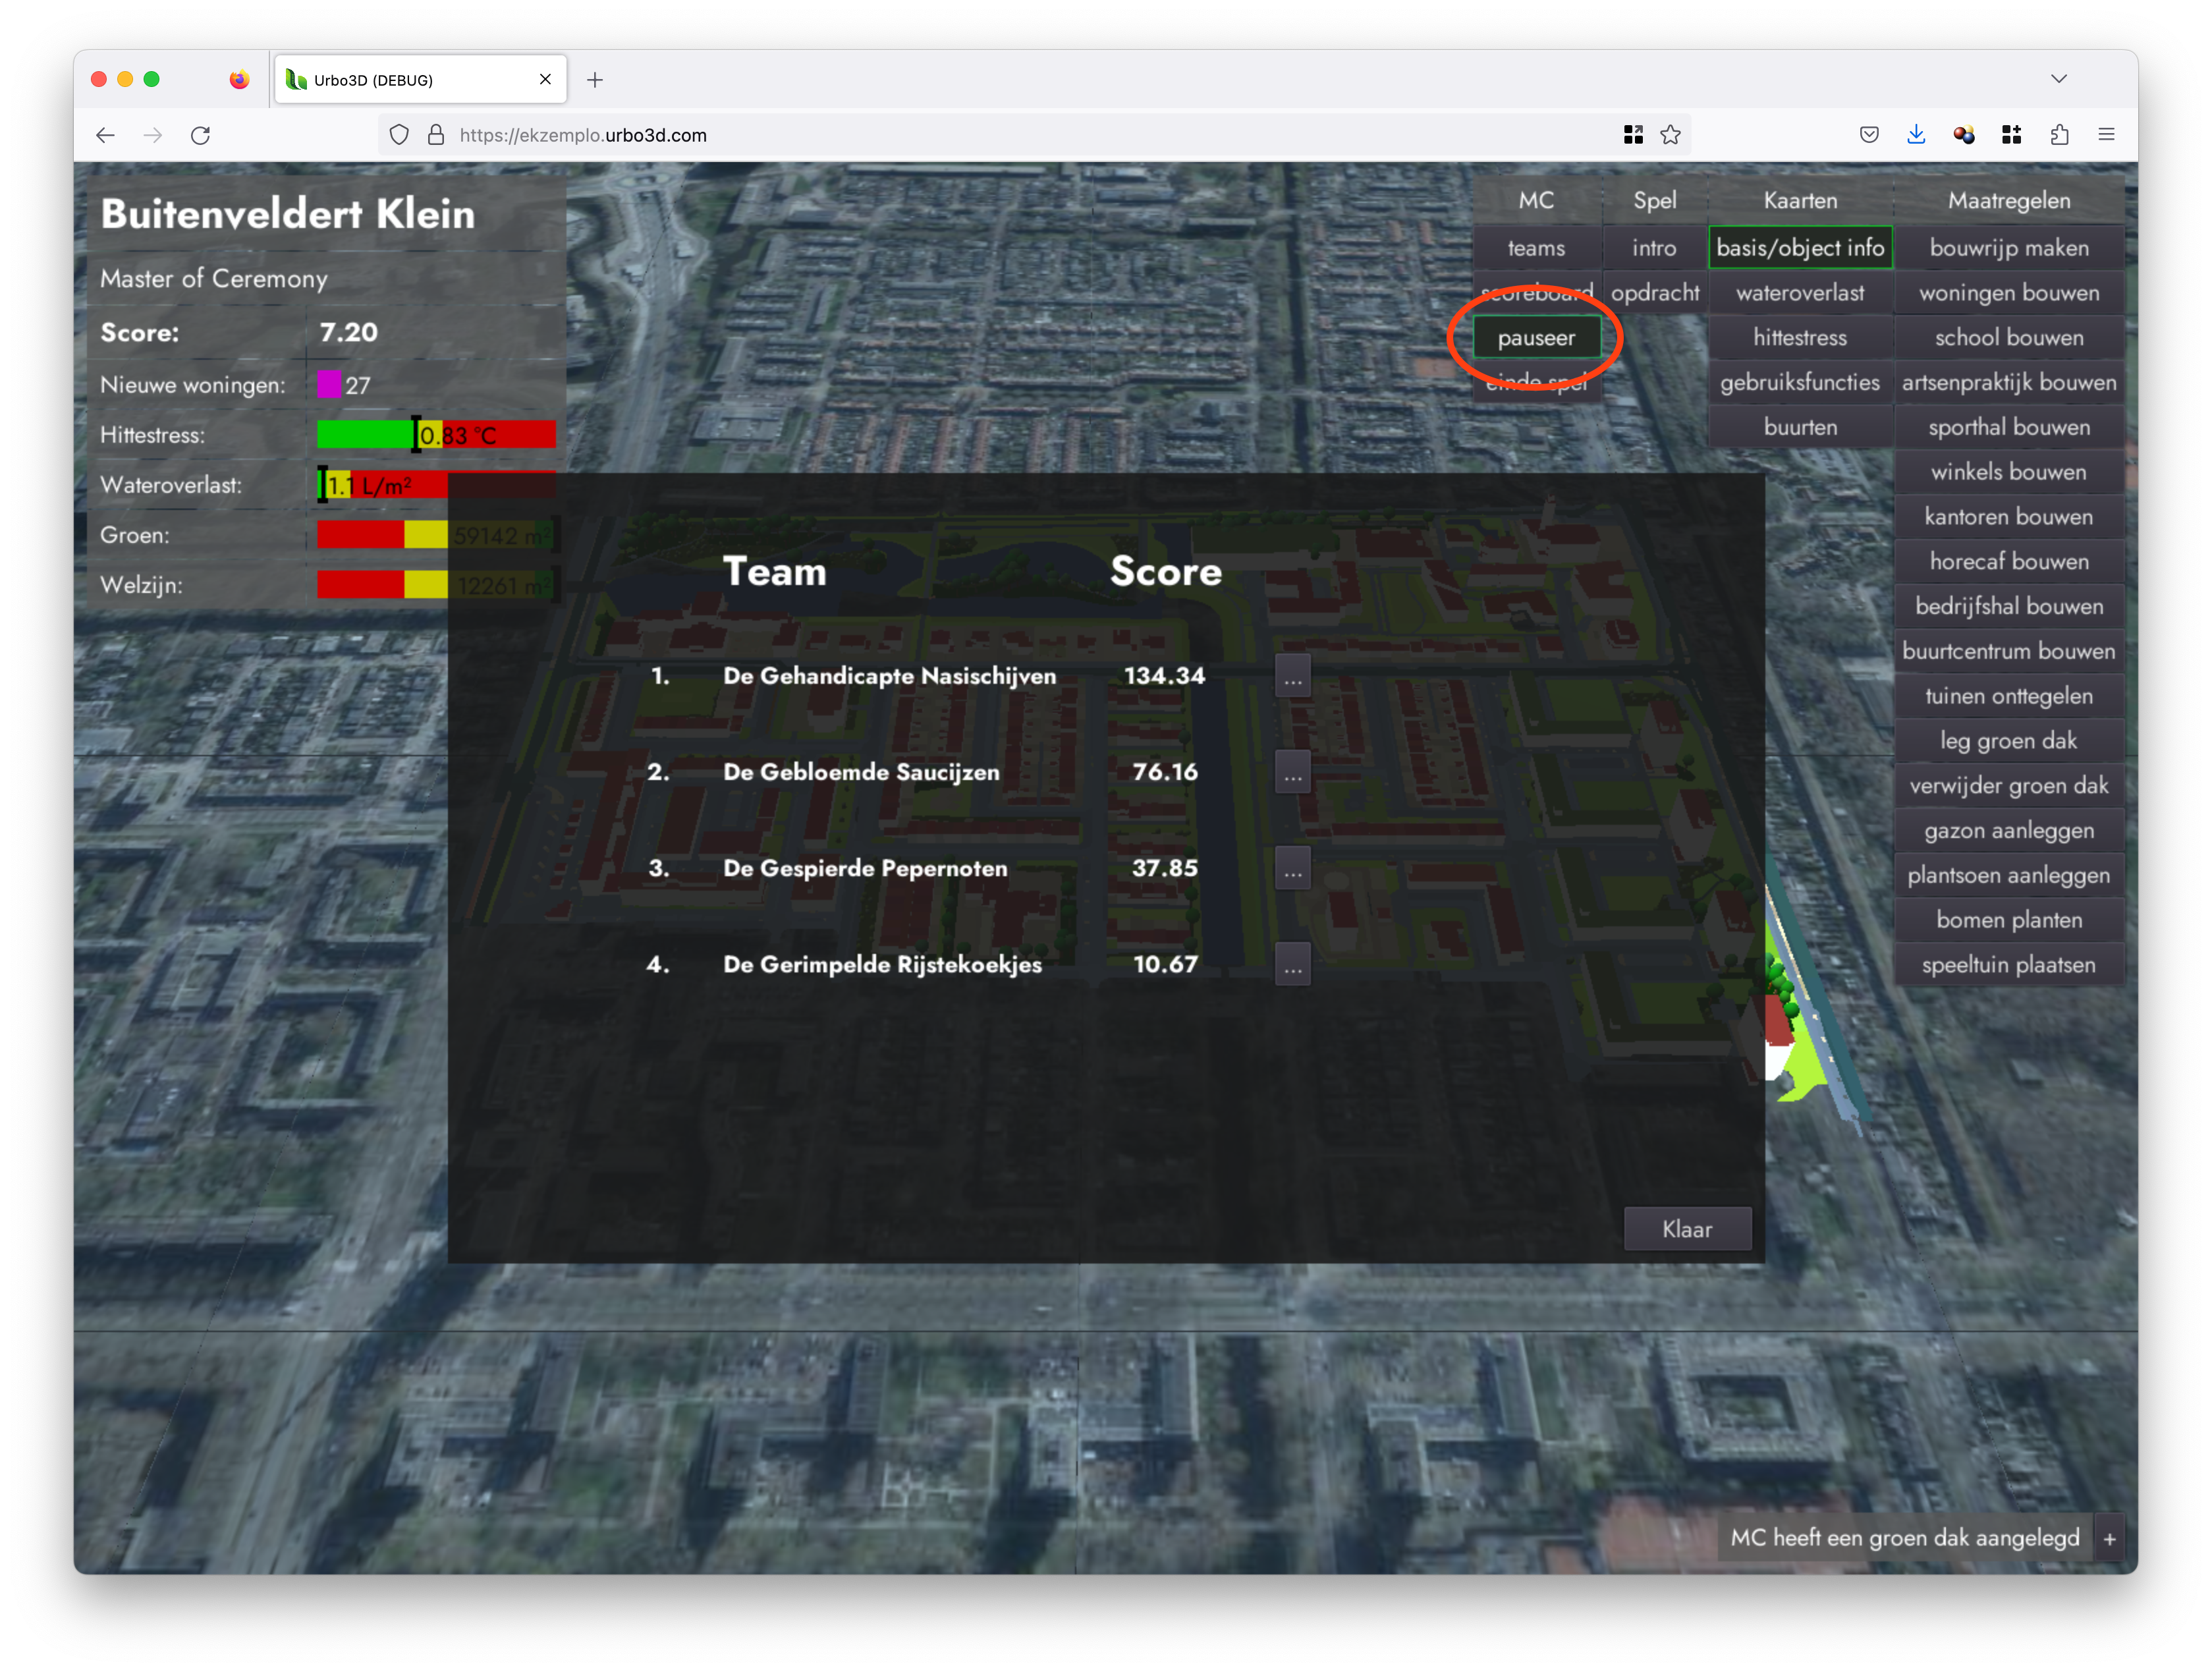
Task: Open the Pocket save icon
Action: (1869, 135)
